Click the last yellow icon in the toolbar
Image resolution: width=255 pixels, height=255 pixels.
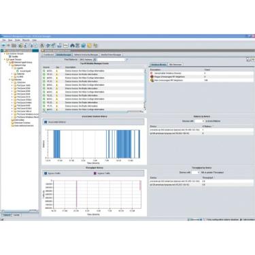point(95,46)
